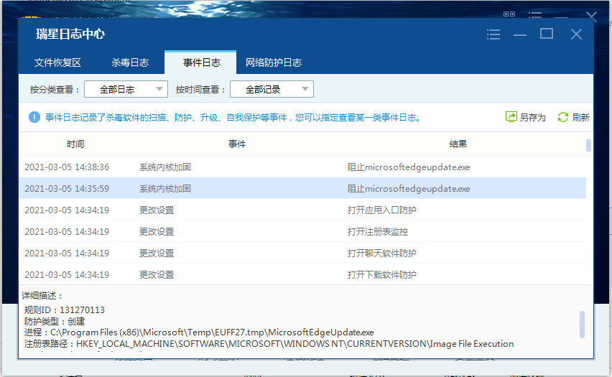This screenshot has width=612, height=377.
Task: Click the detail description scrollbar
Action: [582, 325]
